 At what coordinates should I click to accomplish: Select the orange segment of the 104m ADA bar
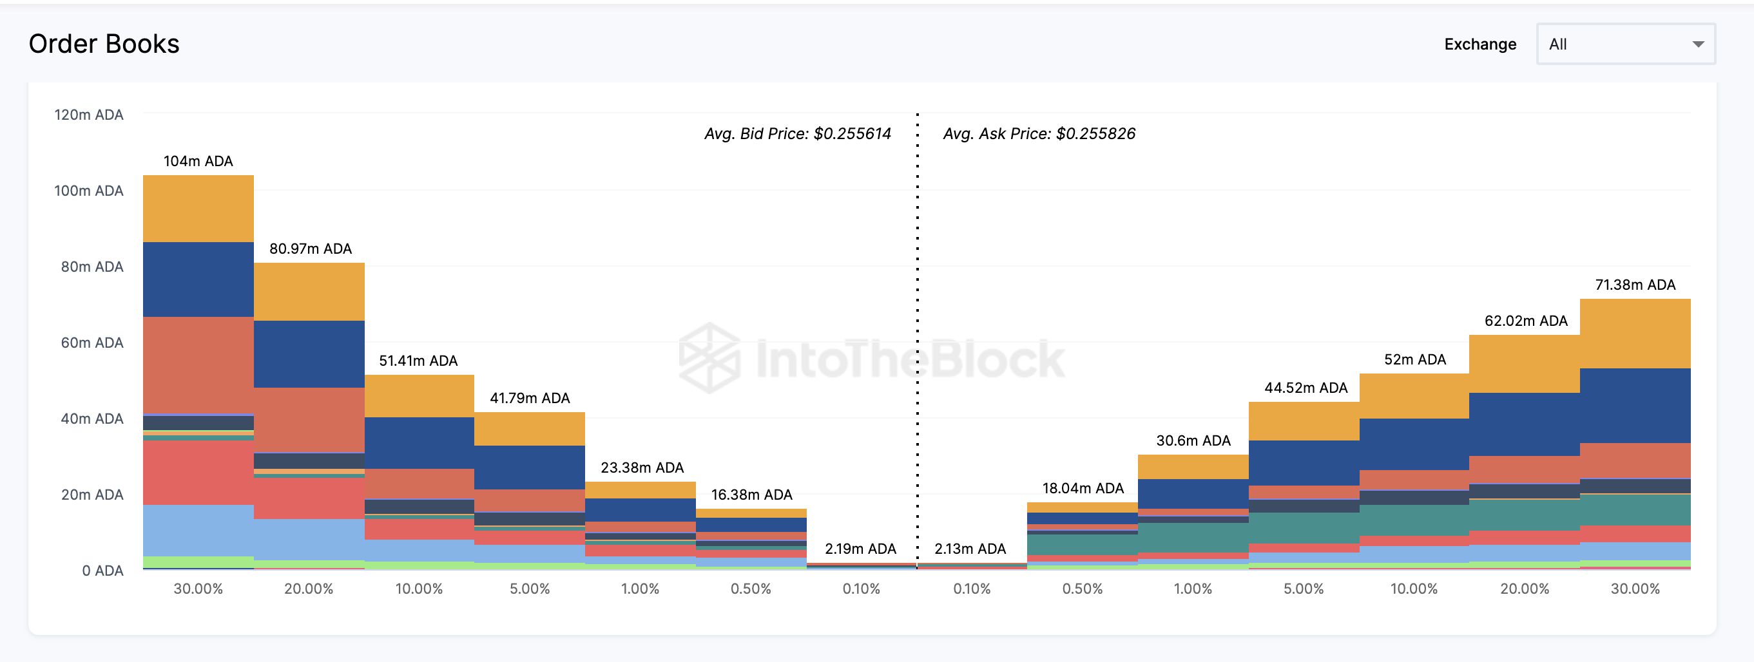coord(198,209)
